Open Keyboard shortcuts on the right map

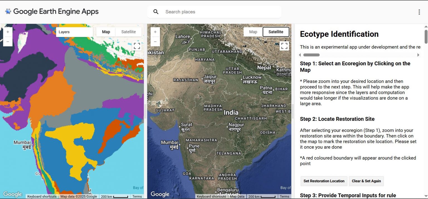[x=211, y=196]
